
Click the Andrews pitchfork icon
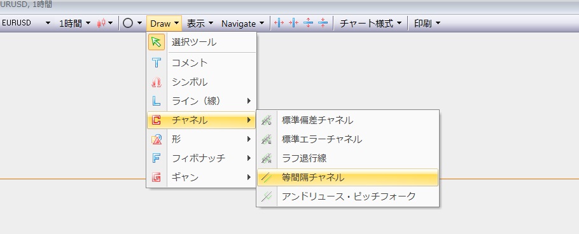click(266, 196)
